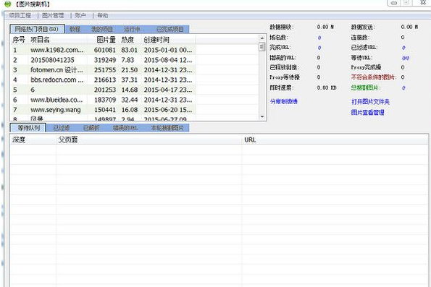Click the image count 201253

tap(105, 90)
